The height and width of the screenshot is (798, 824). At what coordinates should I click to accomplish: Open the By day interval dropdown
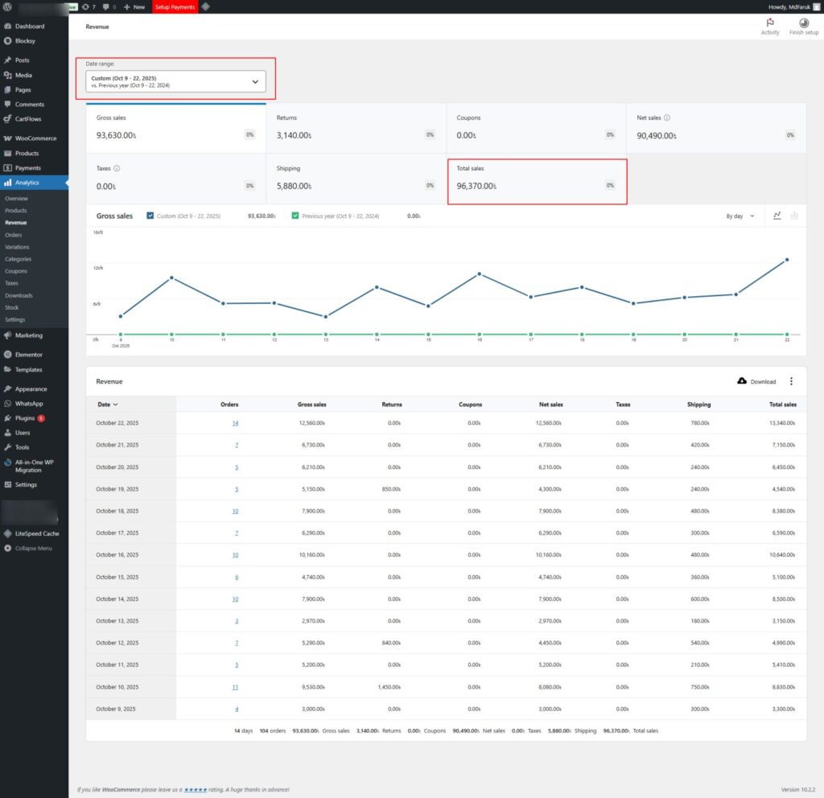tap(740, 216)
